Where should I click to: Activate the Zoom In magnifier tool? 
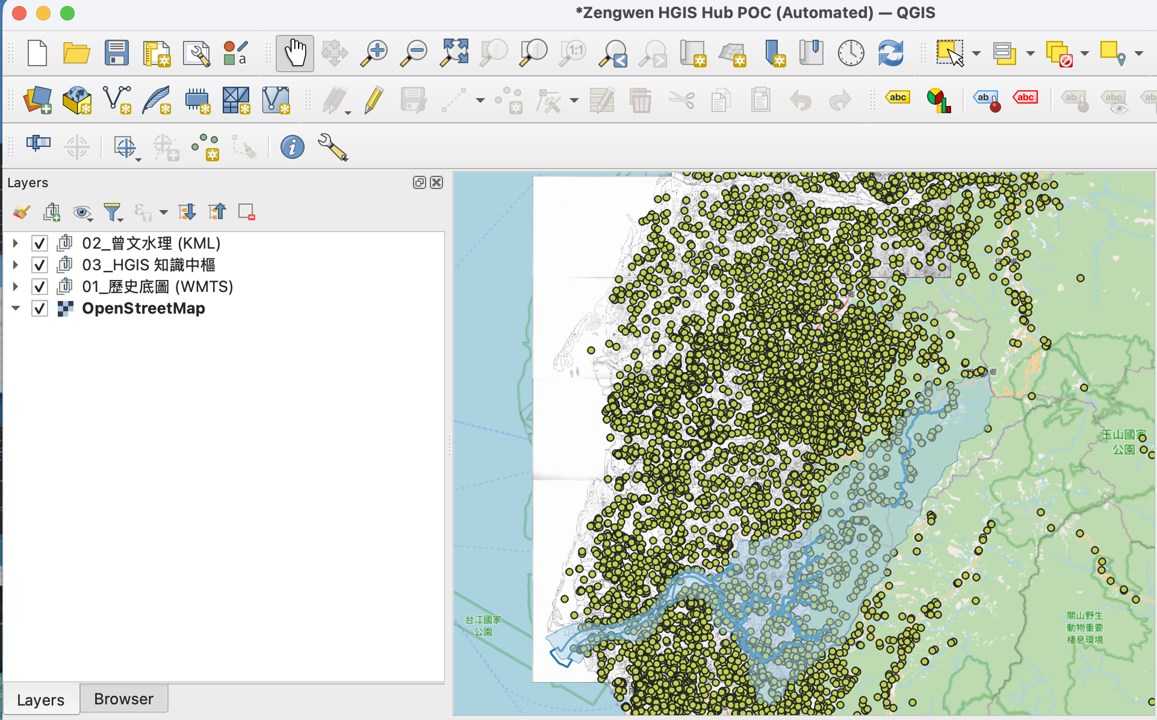coord(374,53)
